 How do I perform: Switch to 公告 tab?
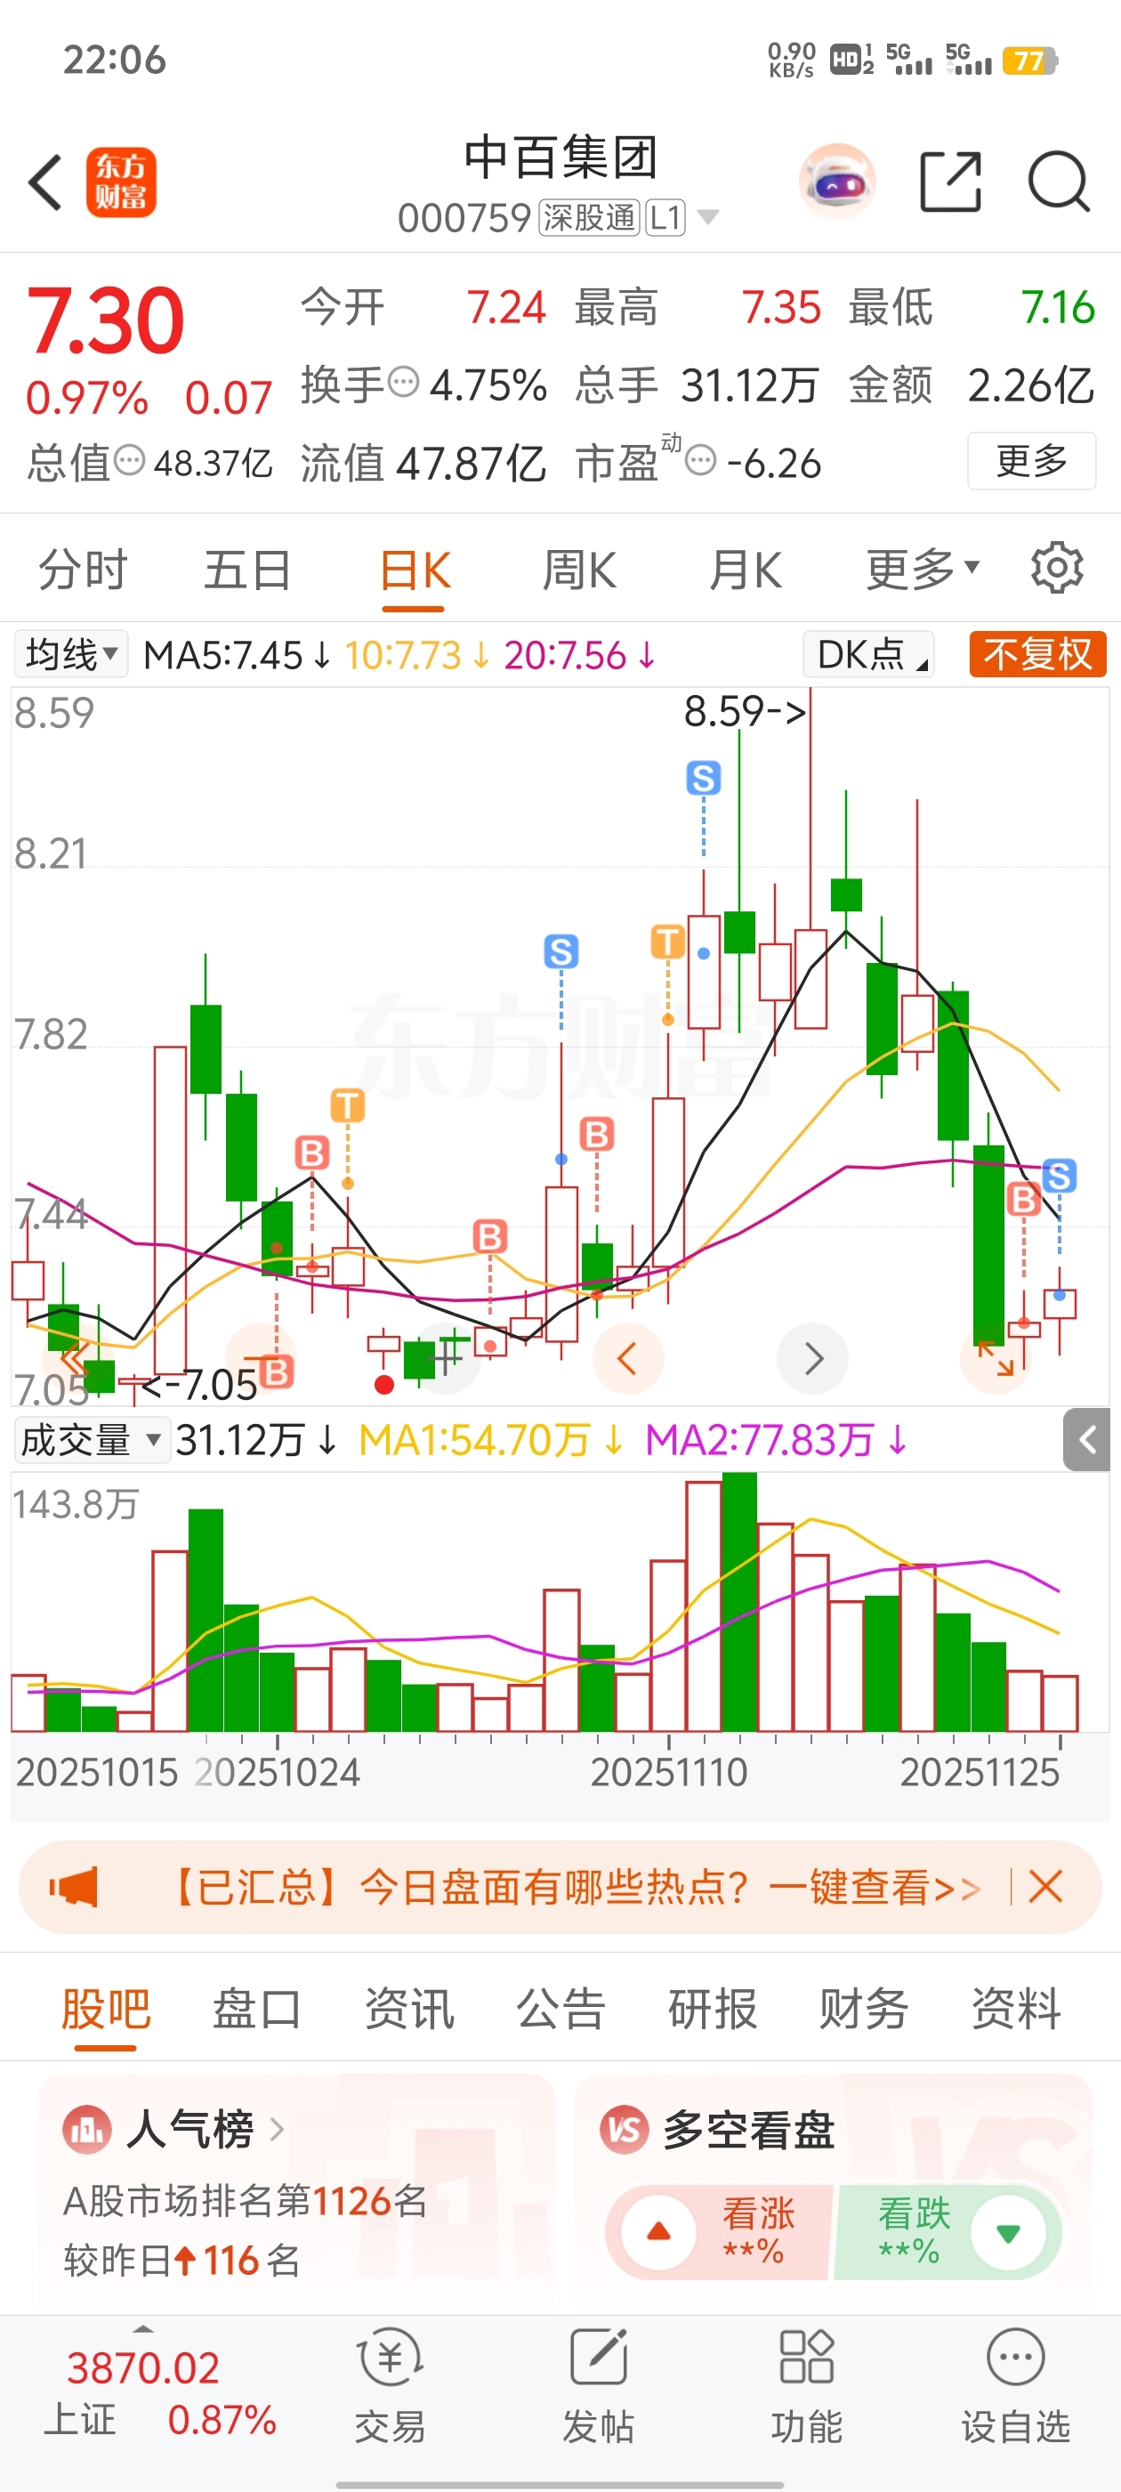[561, 2011]
